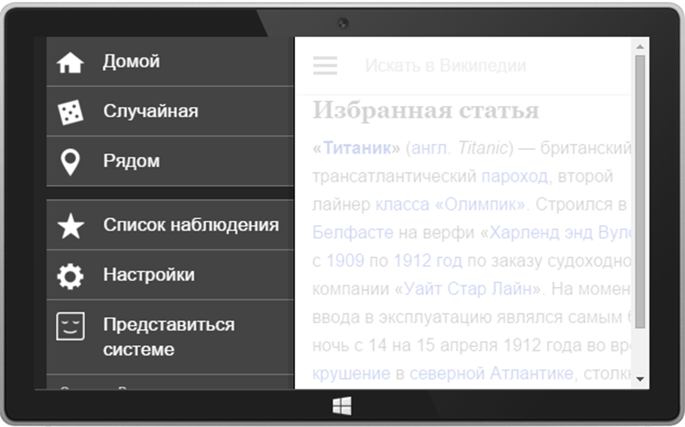Screen dimensions: 685x427
Task: Click the scrollbar up arrow
Action: (x=640, y=46)
